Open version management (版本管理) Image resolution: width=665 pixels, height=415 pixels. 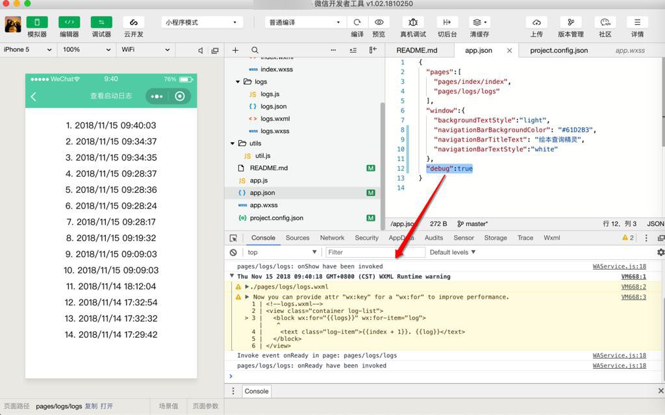571,22
